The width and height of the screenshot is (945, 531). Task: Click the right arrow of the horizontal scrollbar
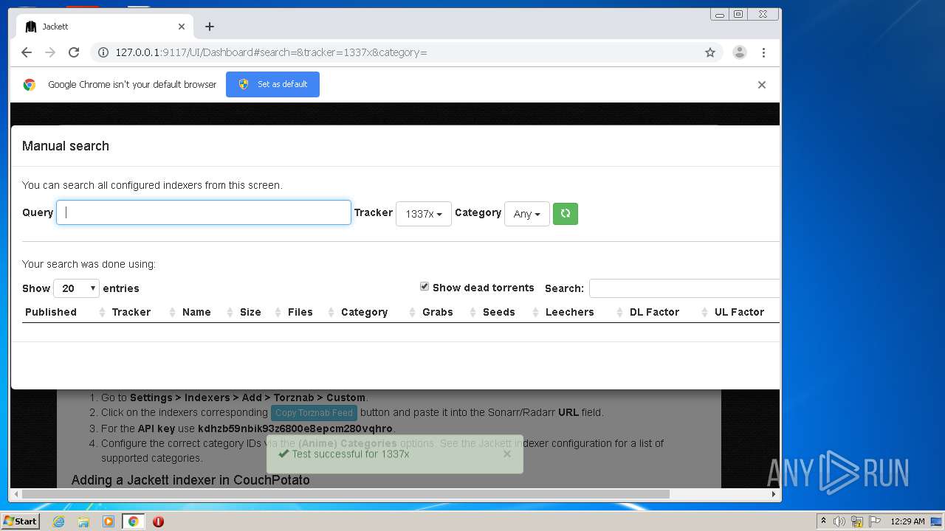pos(774,494)
